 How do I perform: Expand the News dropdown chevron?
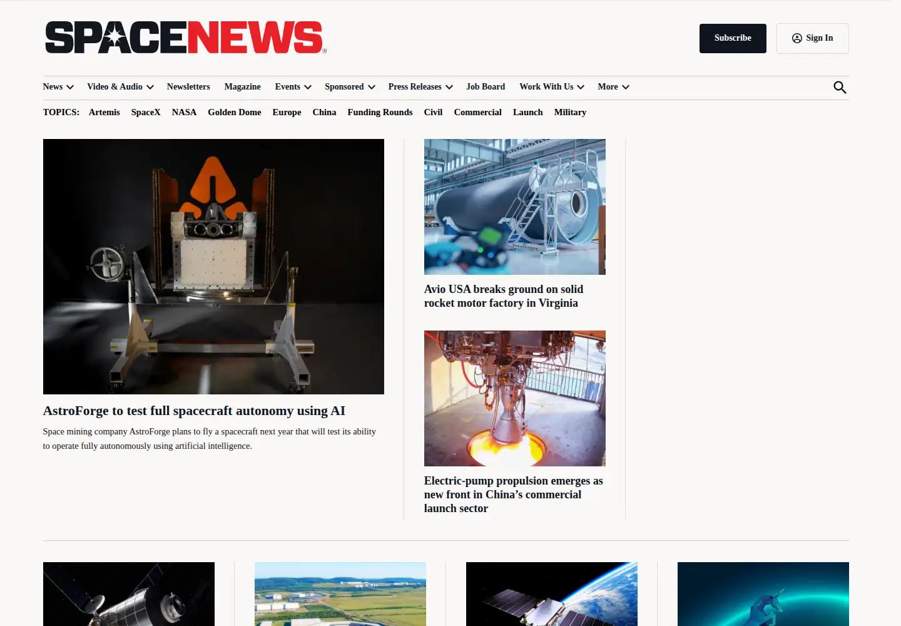click(70, 87)
